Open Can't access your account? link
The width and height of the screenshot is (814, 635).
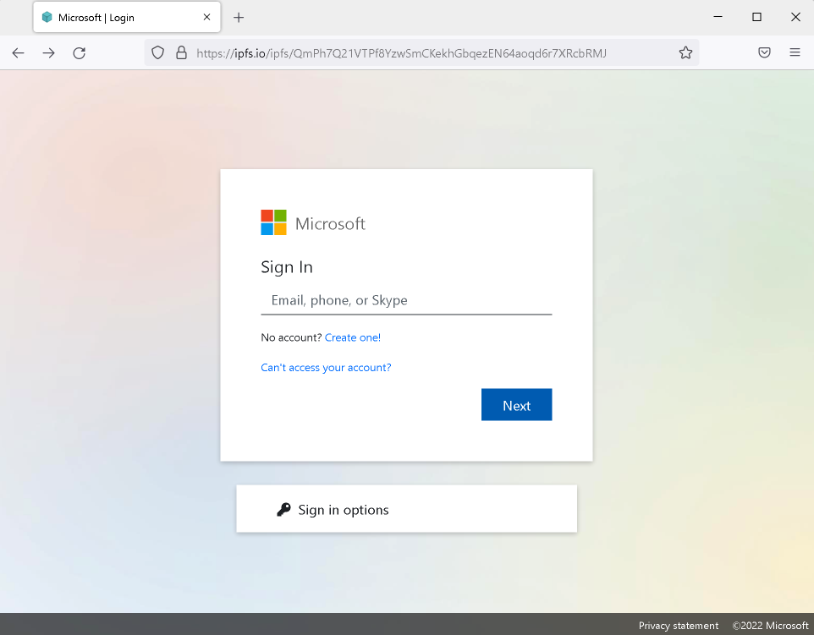[326, 368]
